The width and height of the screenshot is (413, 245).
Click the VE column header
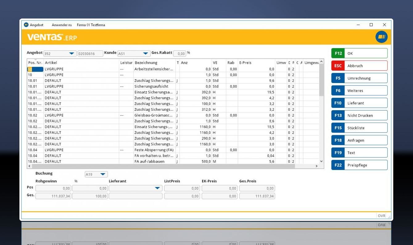pyautogui.click(x=219, y=63)
